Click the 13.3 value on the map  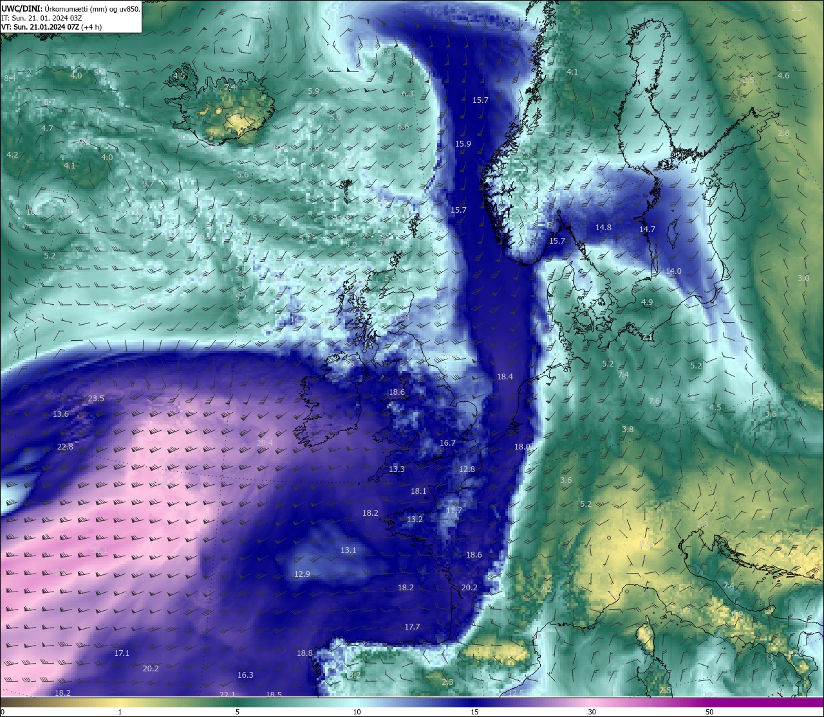coord(397,469)
